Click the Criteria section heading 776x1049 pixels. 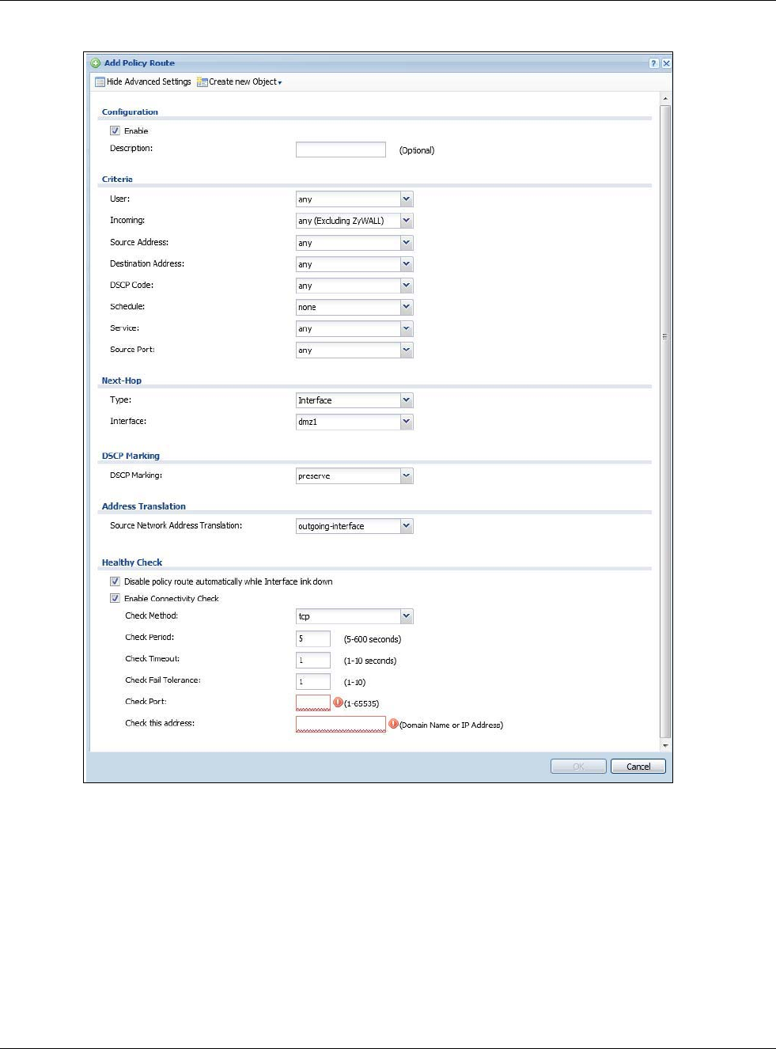click(117, 180)
